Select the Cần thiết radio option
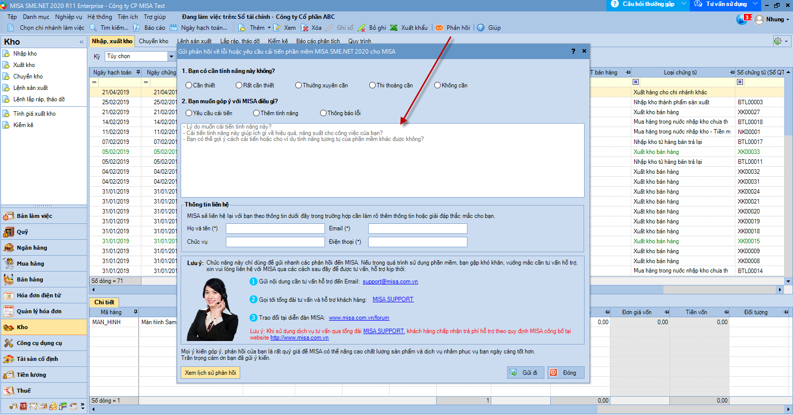This screenshot has height=415, width=793. point(189,85)
